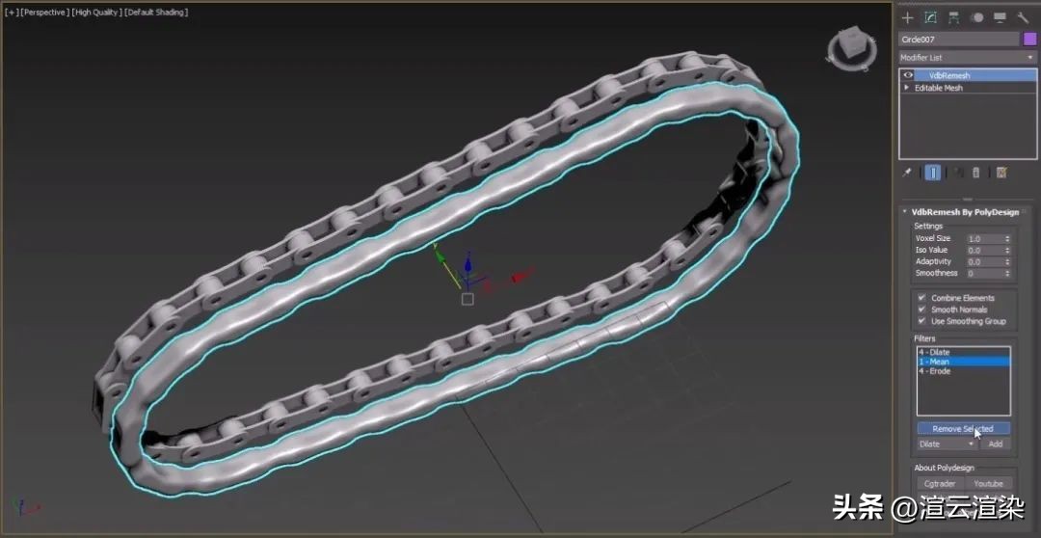Image resolution: width=1041 pixels, height=538 pixels.
Task: Toggle Use Smoothing Group checkbox
Action: point(921,321)
